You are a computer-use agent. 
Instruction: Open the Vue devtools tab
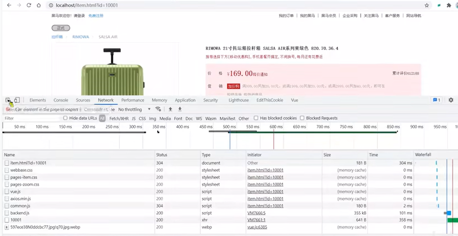pos(295,100)
